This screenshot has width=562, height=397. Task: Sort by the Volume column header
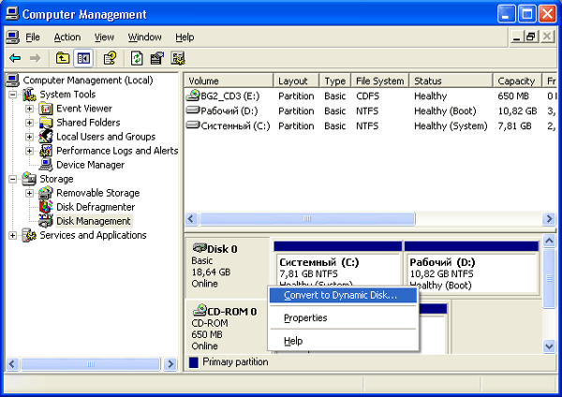tap(229, 81)
